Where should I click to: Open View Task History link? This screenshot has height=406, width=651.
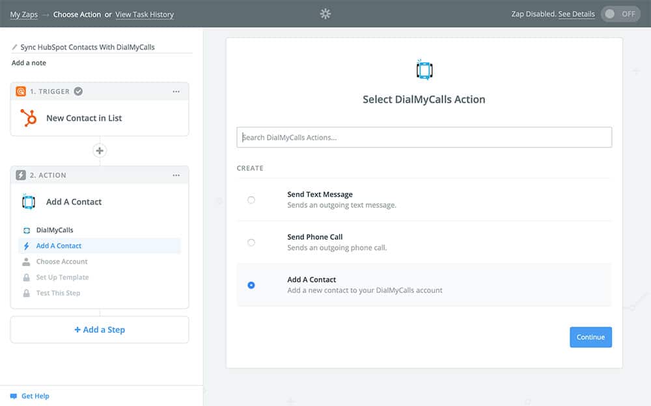[x=145, y=14]
